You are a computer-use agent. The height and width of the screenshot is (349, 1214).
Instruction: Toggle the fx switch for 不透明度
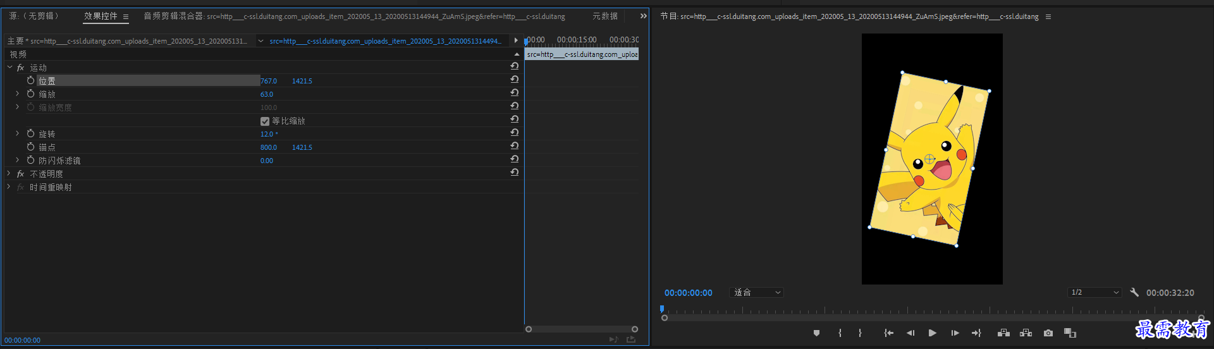(x=21, y=174)
